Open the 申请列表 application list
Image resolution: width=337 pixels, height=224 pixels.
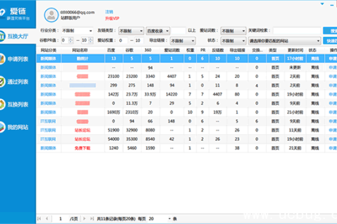18,59
